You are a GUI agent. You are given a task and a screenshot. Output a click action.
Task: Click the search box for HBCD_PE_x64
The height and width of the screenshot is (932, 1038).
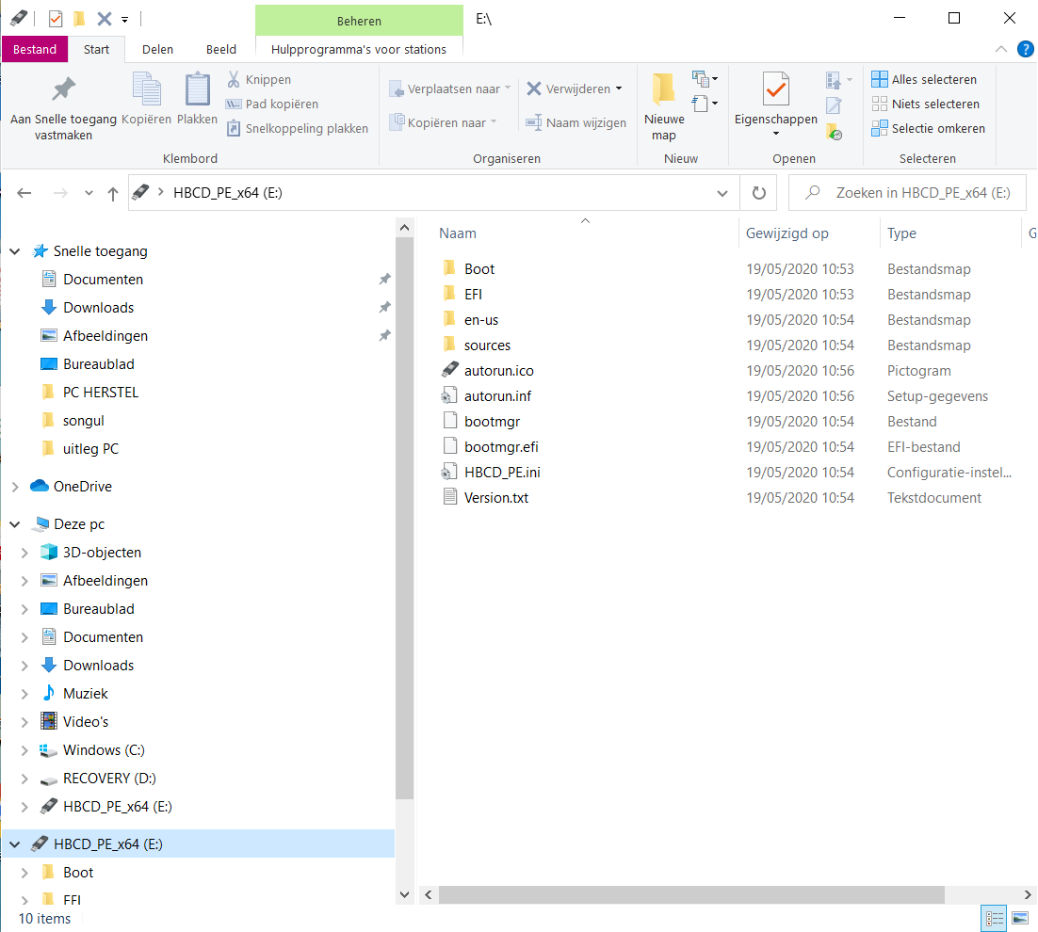tap(908, 193)
